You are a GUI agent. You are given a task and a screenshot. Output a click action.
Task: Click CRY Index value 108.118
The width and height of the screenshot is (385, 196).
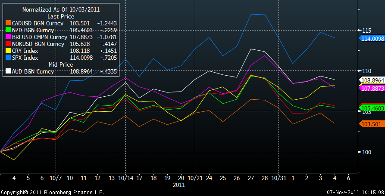(x=81, y=51)
